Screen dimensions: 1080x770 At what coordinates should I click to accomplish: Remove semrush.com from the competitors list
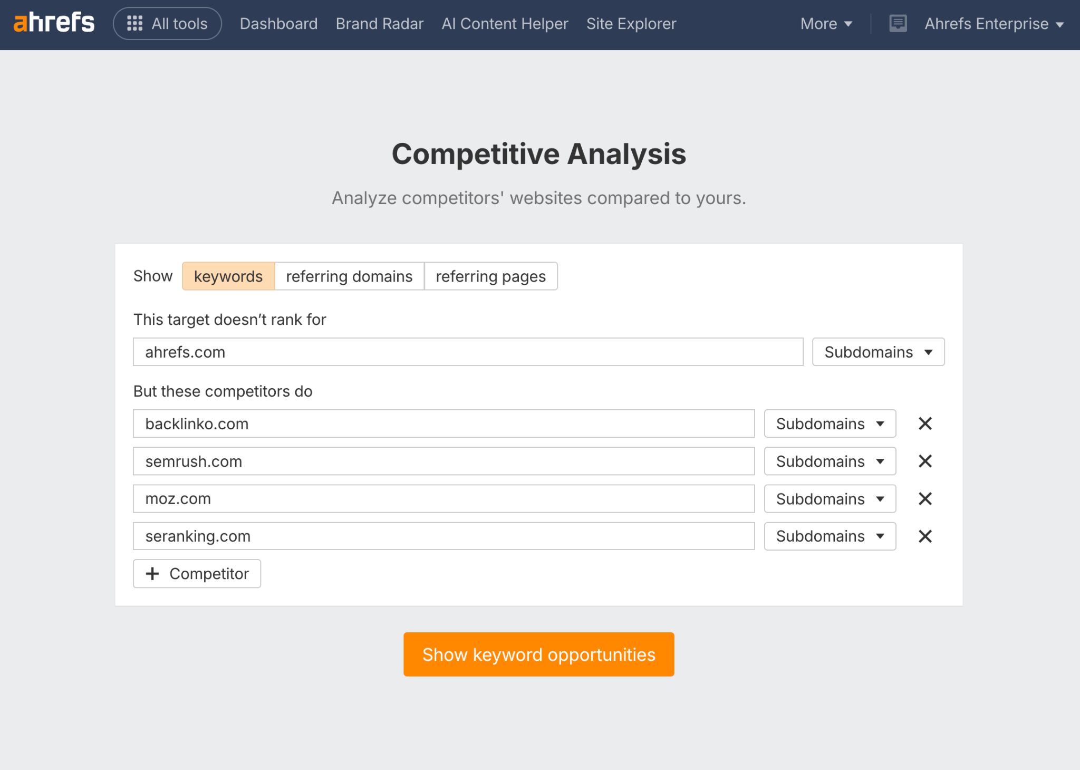tap(924, 461)
